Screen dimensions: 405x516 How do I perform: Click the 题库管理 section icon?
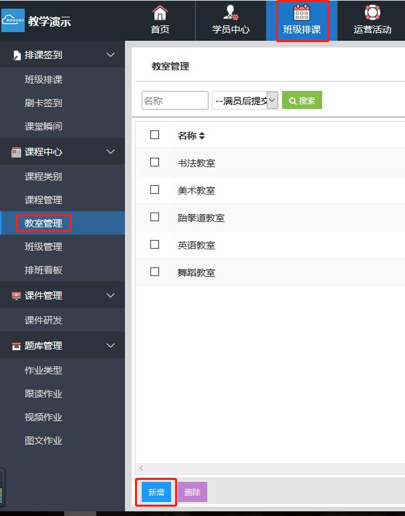click(16, 346)
